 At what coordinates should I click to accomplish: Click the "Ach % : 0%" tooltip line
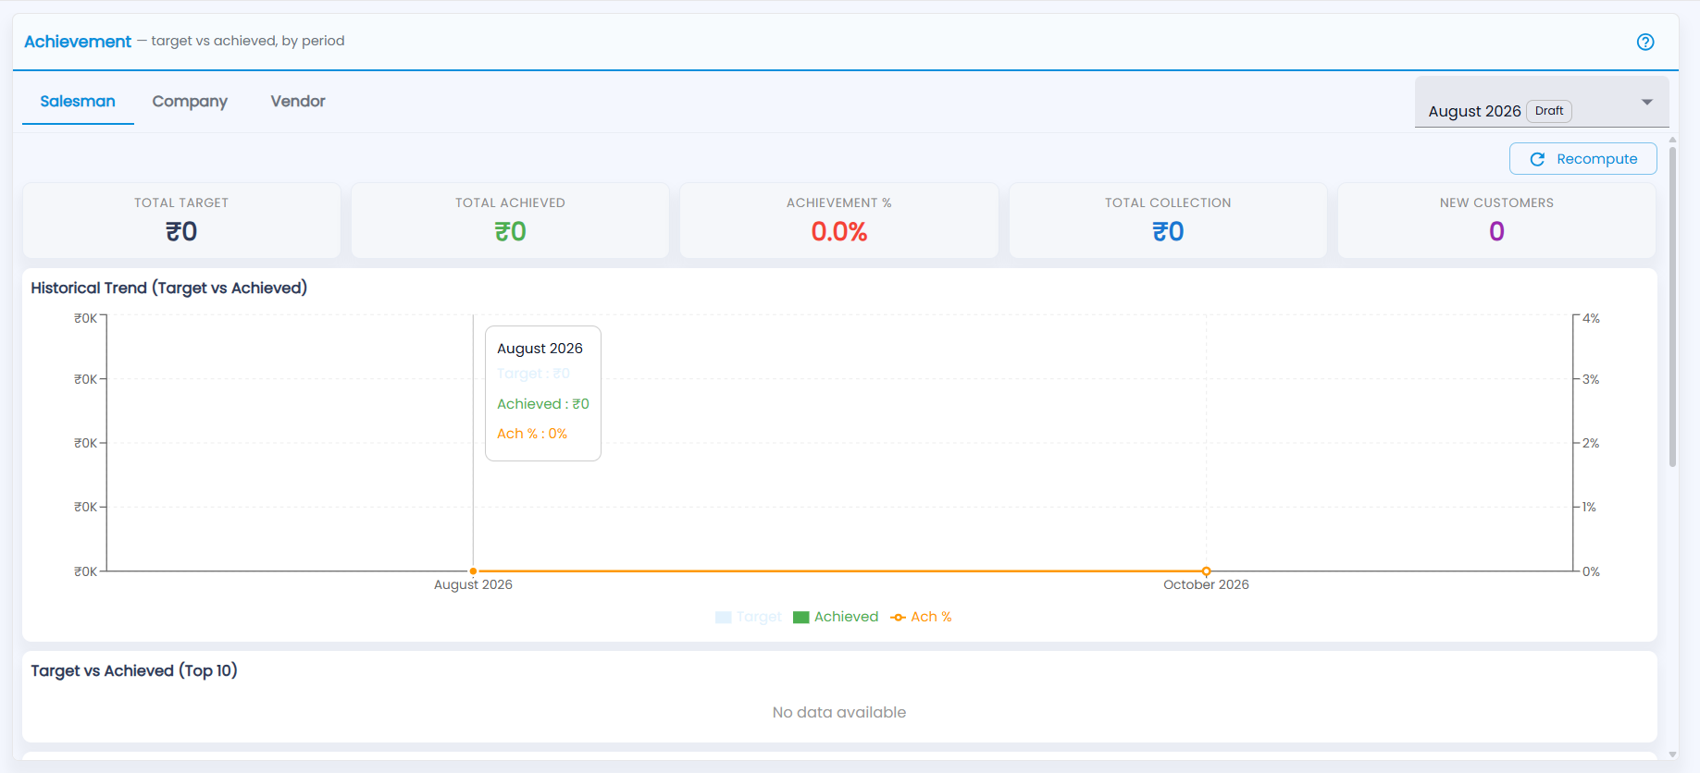click(532, 434)
